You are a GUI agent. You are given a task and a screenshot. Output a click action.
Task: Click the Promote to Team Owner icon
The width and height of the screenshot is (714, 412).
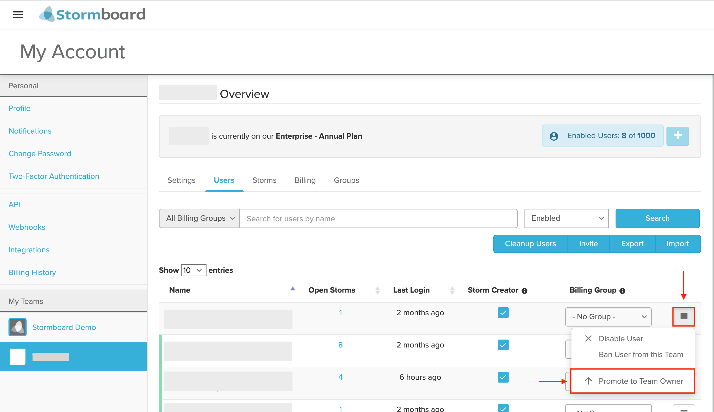[588, 381]
